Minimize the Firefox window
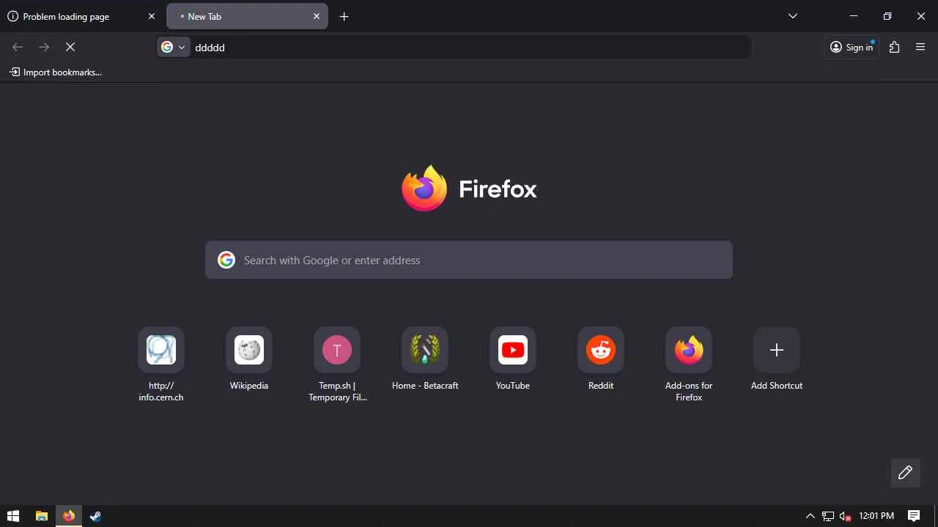Viewport: 938px width, 527px height. point(854,16)
